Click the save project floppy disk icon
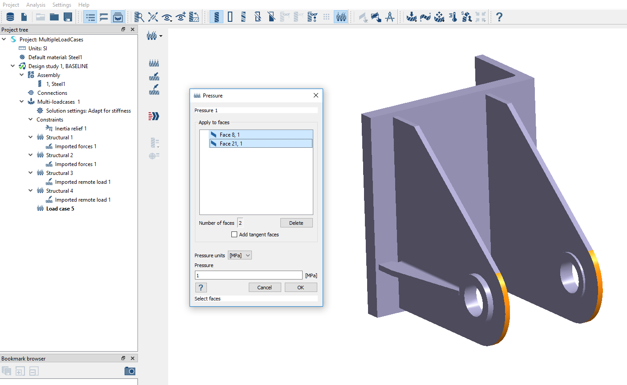The image size is (627, 385). [68, 17]
